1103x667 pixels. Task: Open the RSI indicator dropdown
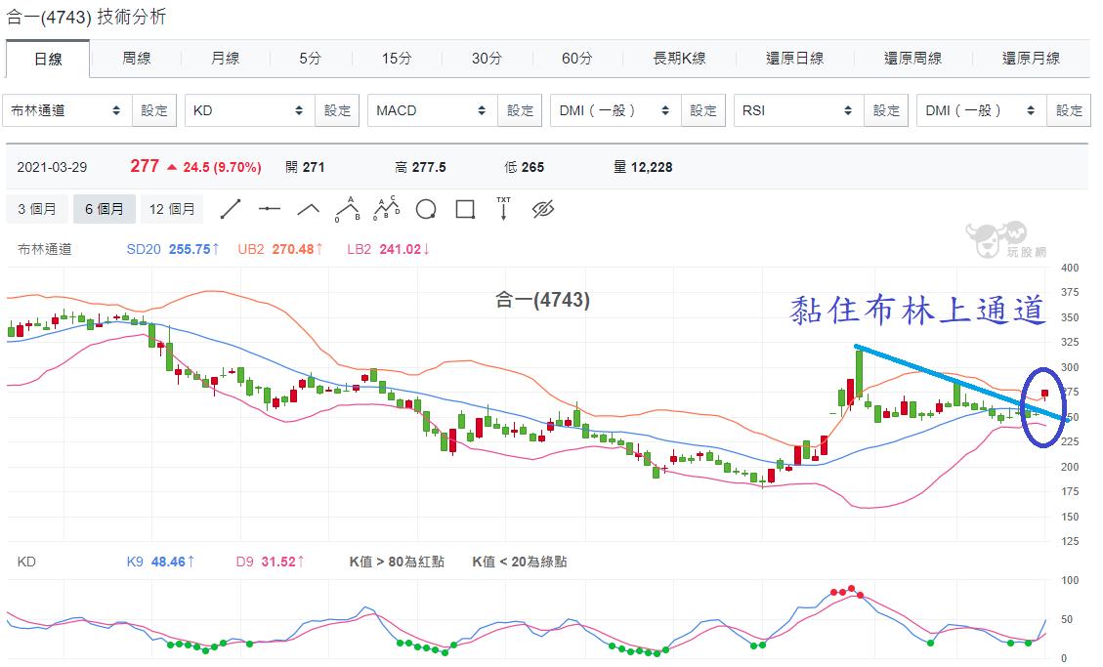pos(798,110)
